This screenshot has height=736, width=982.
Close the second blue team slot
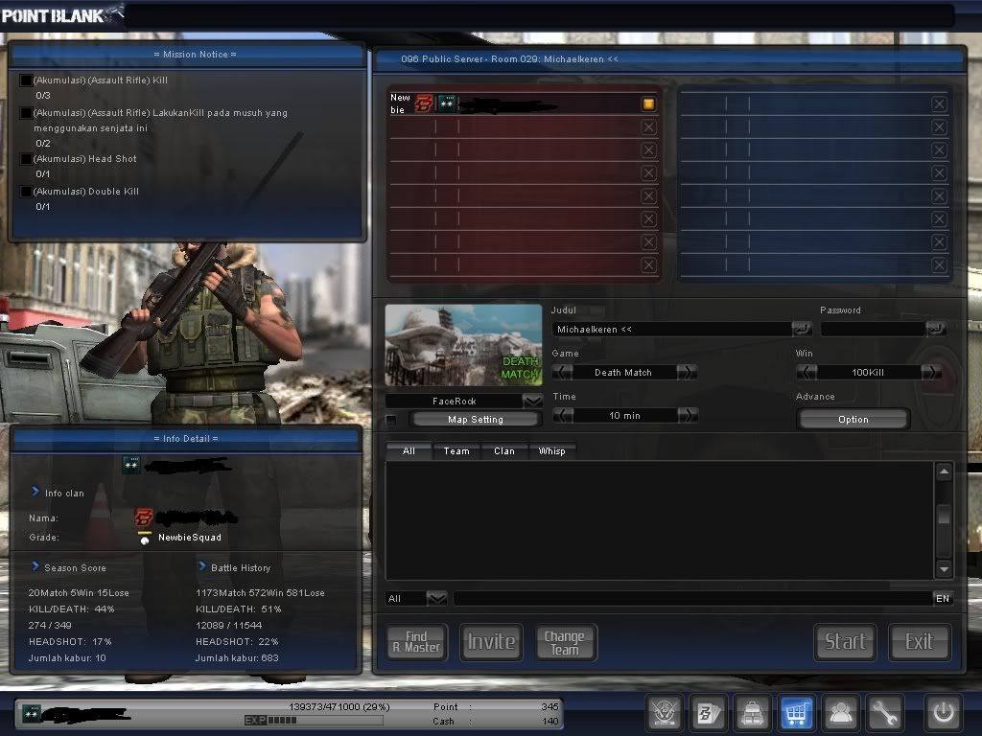(x=939, y=127)
